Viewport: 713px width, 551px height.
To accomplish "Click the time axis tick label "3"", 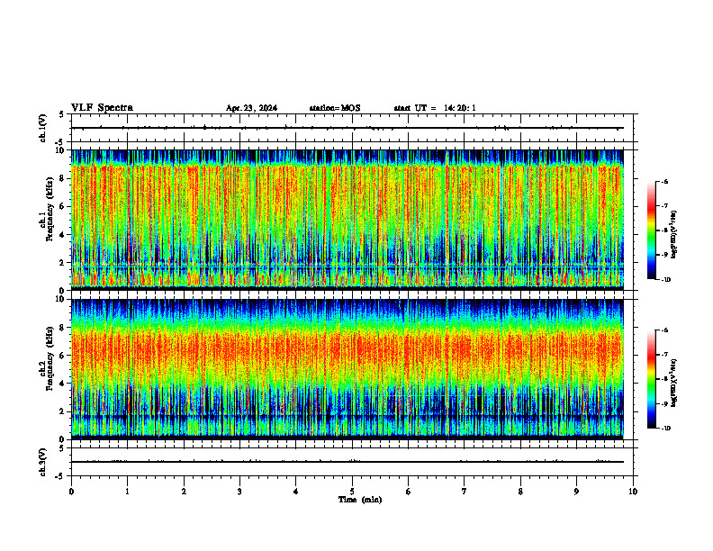I will click(239, 492).
